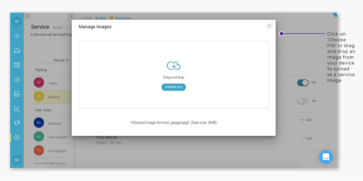The image size is (363, 181).
Task: Open the speedometer dashboard icon
Action: tap(17, 79)
